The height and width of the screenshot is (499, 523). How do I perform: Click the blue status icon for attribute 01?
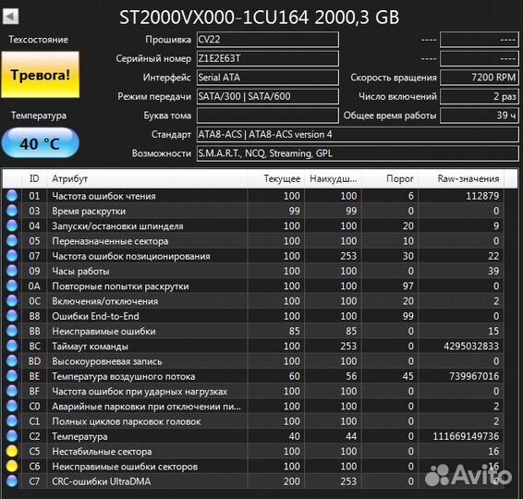tap(12, 196)
